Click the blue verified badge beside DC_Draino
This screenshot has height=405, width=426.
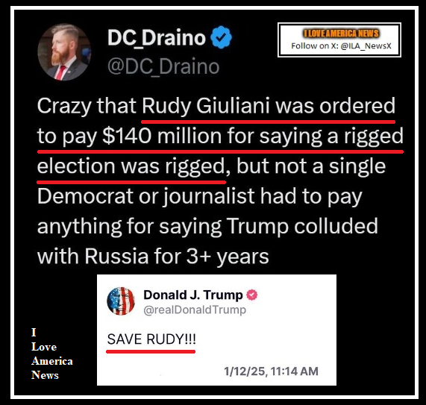pos(221,37)
